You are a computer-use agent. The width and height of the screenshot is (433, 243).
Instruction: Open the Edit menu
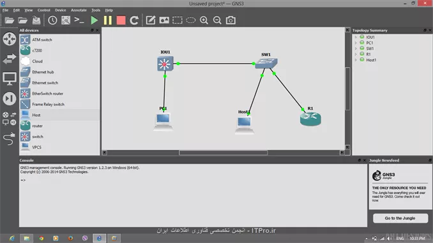(17, 10)
